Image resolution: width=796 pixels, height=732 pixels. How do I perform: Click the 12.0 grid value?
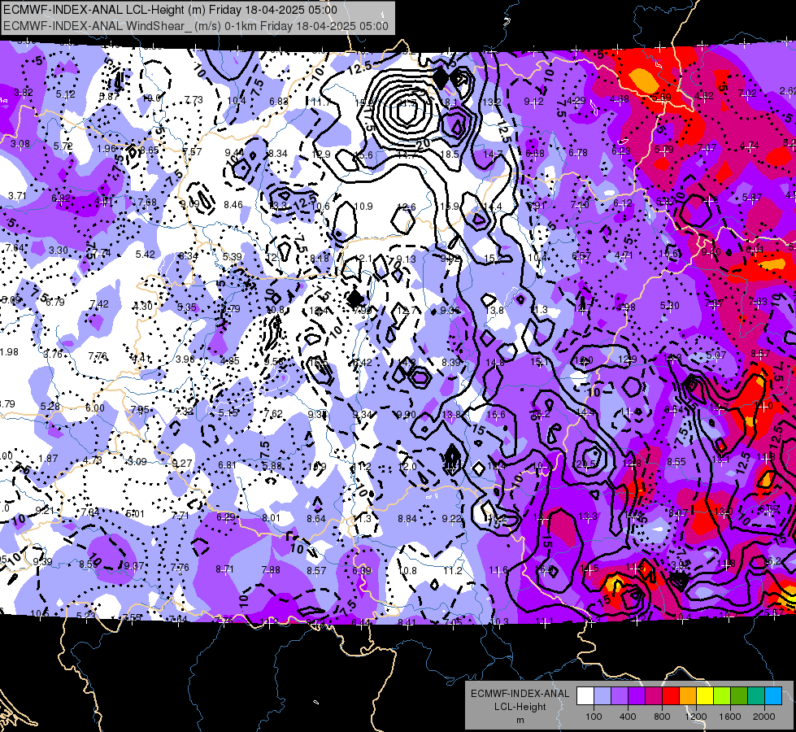(x=407, y=466)
